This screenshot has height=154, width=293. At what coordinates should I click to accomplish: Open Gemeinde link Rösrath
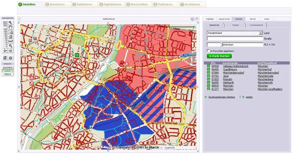tap(228, 79)
